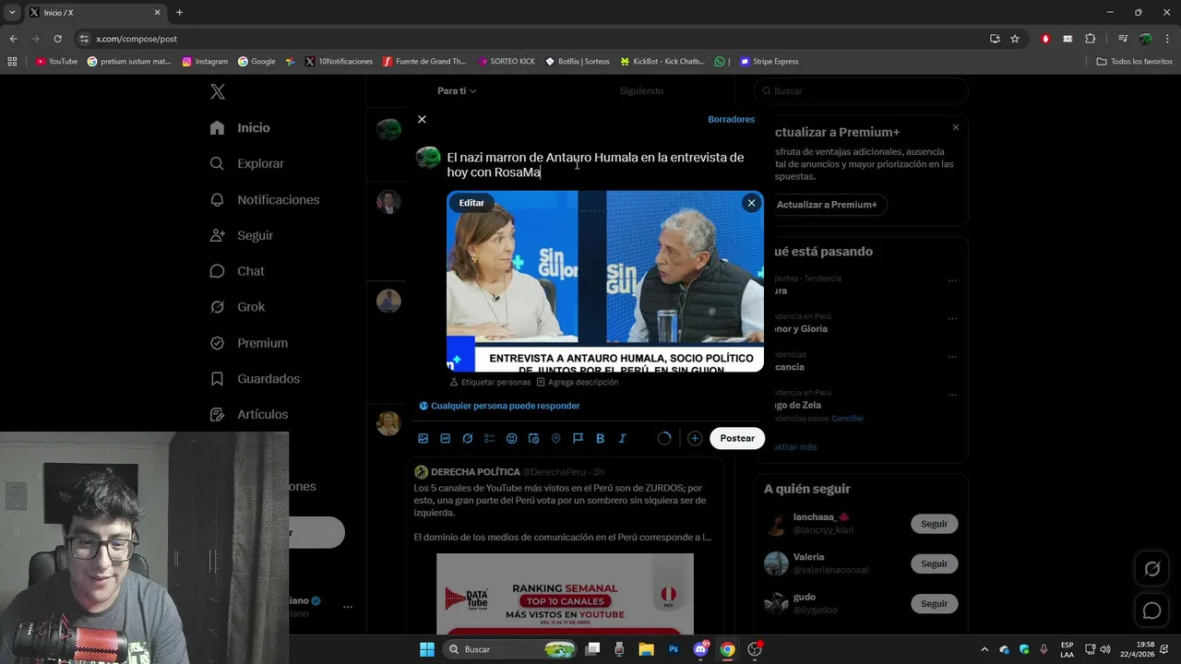Image resolution: width=1181 pixels, height=664 pixels.
Task: Click the attached interview image thumbnail
Action: [605, 281]
